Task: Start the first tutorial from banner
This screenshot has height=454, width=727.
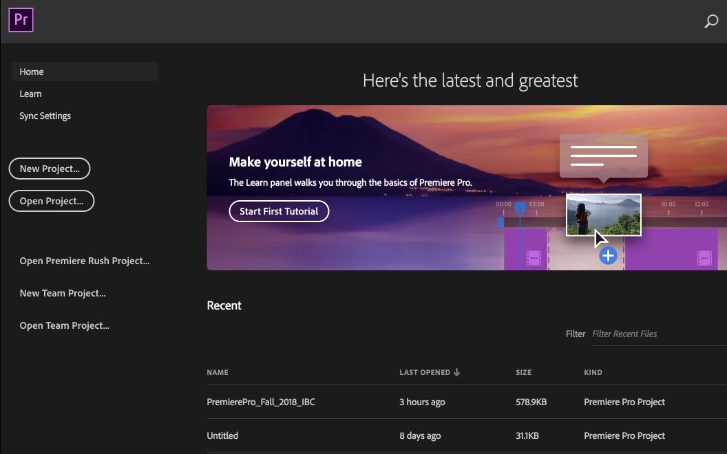Action: click(279, 211)
